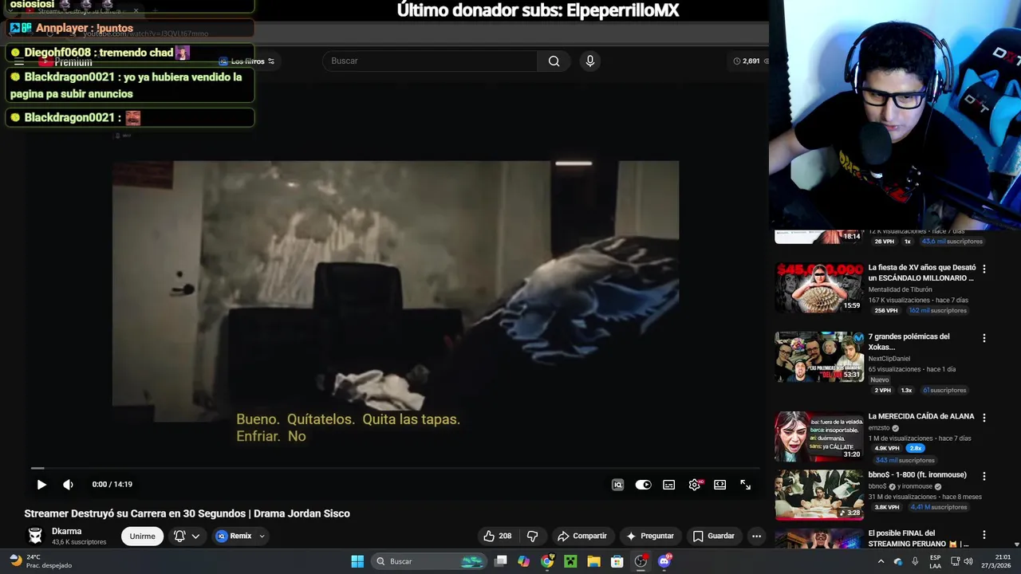Open the emzsto channel name
Screen dimensions: 1021x574
(x=880, y=427)
